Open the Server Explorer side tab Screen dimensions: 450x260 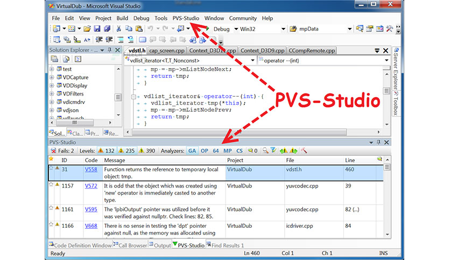point(396,69)
